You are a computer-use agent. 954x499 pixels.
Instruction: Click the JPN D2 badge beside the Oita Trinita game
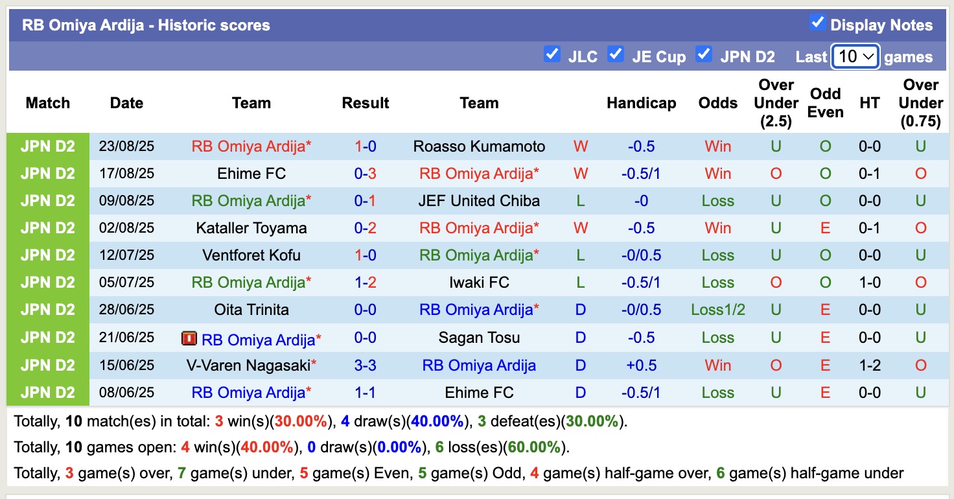coord(47,310)
